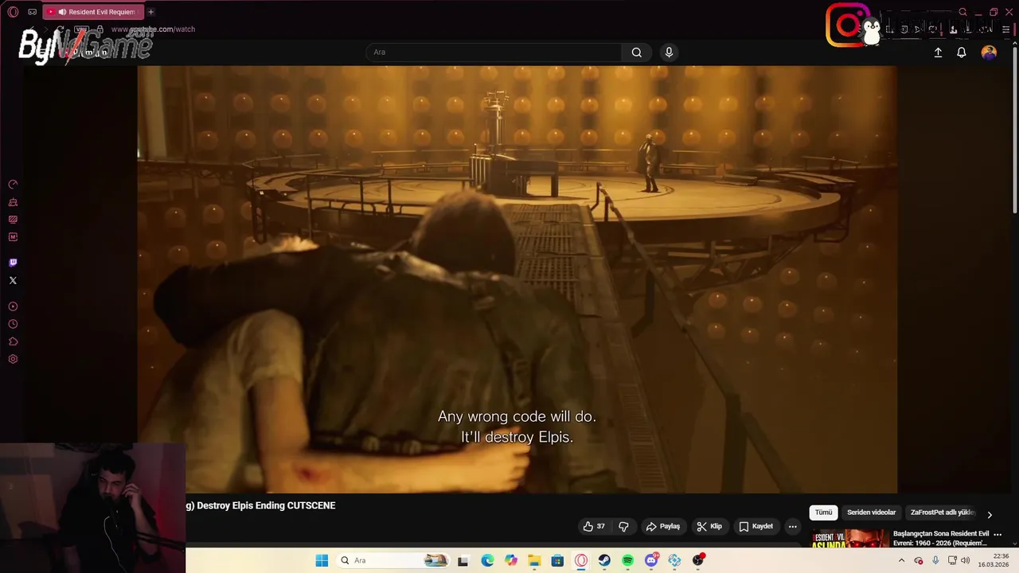Open the topmost Opera sidebar speed-dial icon
The width and height of the screenshot is (1019, 573).
tap(13, 184)
